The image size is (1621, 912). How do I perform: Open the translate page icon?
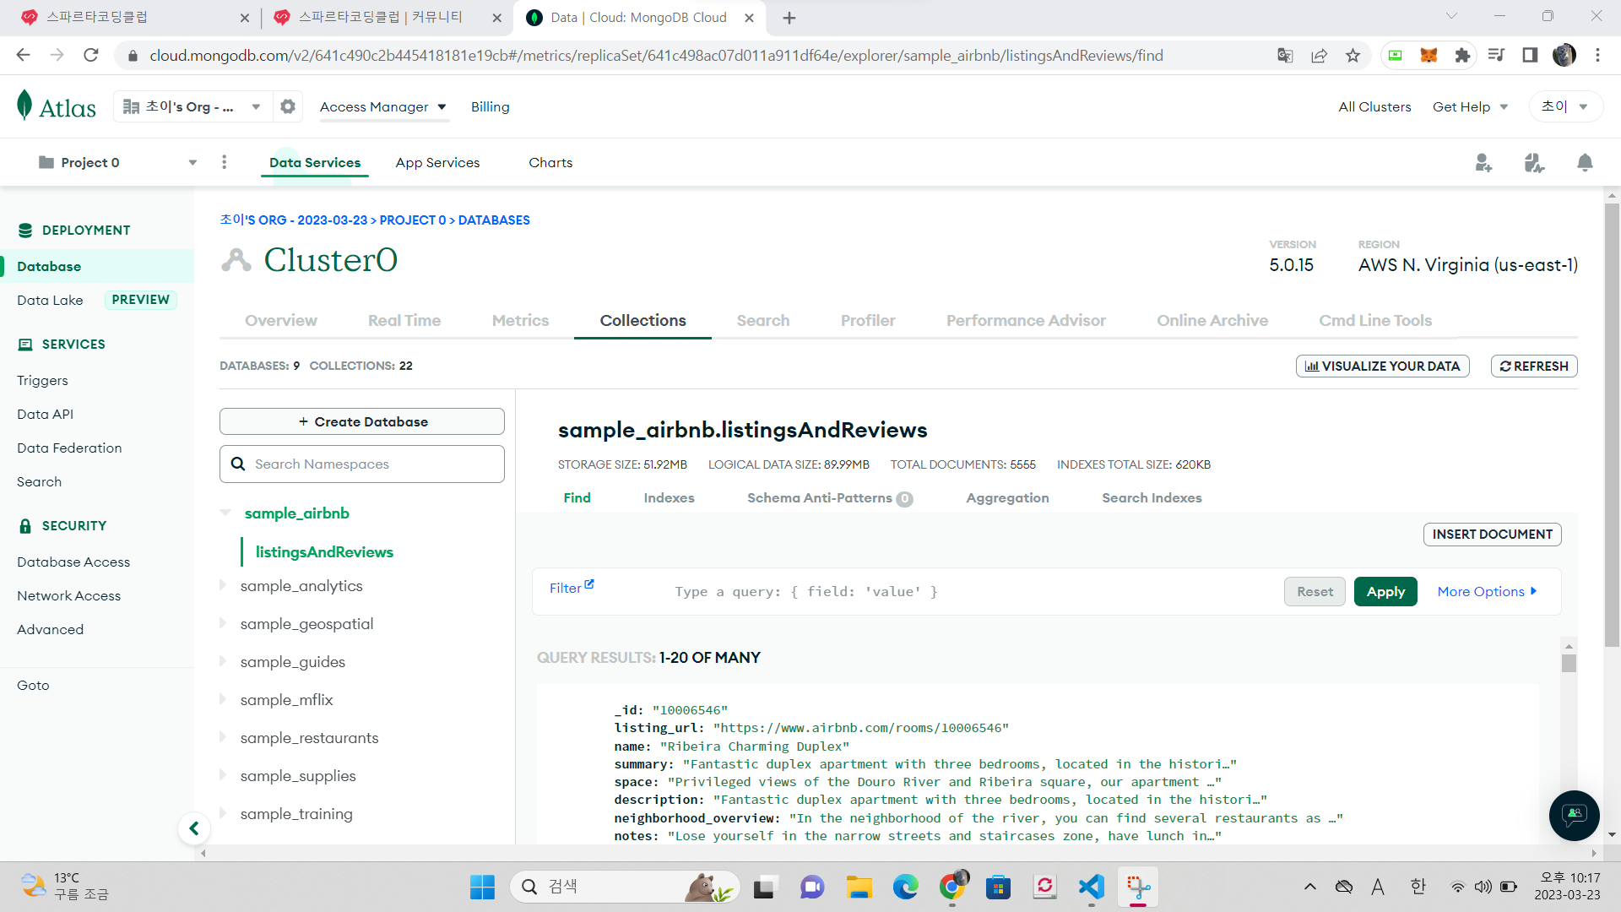point(1285,56)
